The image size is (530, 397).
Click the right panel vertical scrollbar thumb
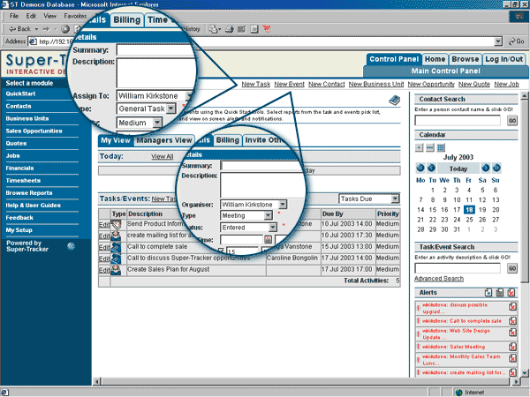tap(524, 191)
